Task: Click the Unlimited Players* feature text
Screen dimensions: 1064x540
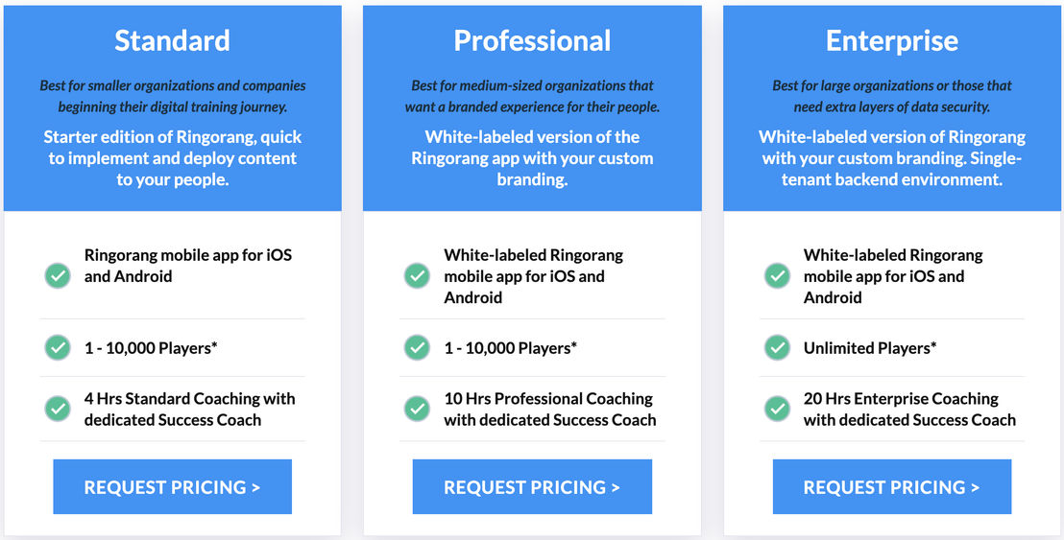Action: click(870, 348)
